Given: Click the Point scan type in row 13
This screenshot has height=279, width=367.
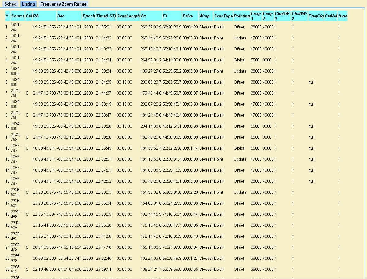Looking at the screenshot, I should point(218,159).
